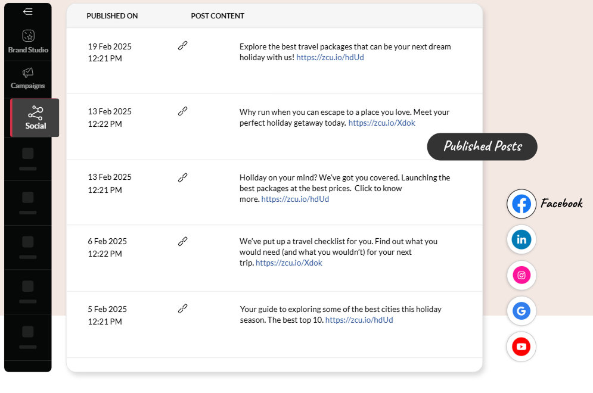Follow the link in the 5 Feb post

click(359, 320)
